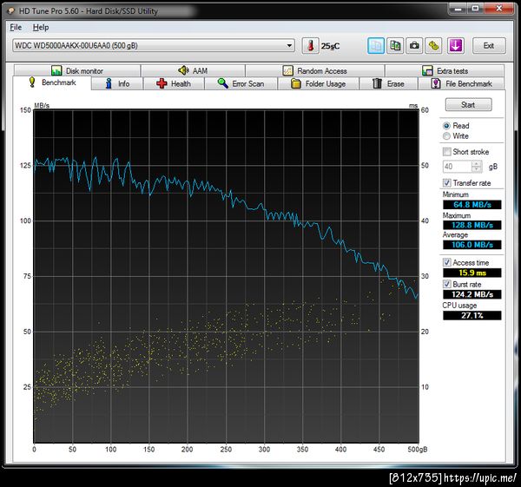Decrease the short stroke gB value
Screen dimensions: 521x487
[477, 169]
